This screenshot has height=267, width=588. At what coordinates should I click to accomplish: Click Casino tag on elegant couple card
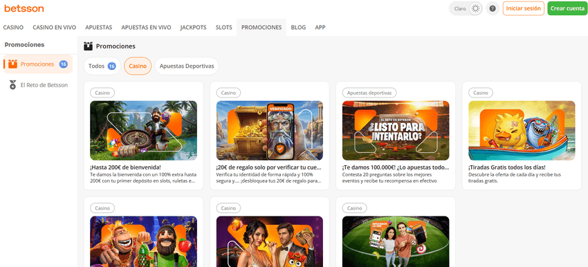pyautogui.click(x=228, y=208)
